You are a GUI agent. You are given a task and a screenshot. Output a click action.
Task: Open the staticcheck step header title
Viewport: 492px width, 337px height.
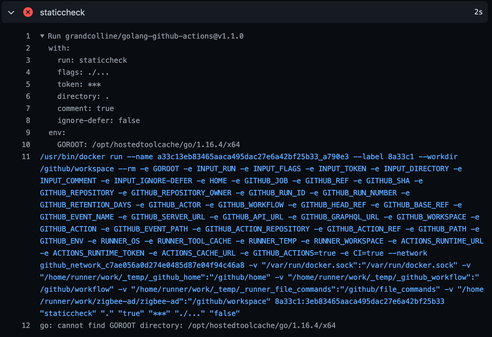[x=62, y=12]
